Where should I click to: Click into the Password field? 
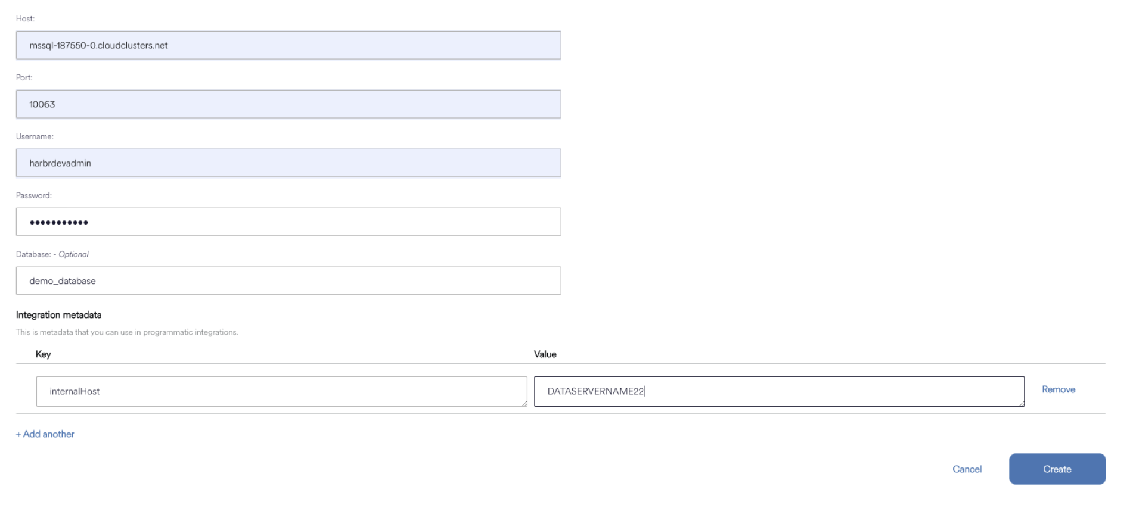coord(288,222)
